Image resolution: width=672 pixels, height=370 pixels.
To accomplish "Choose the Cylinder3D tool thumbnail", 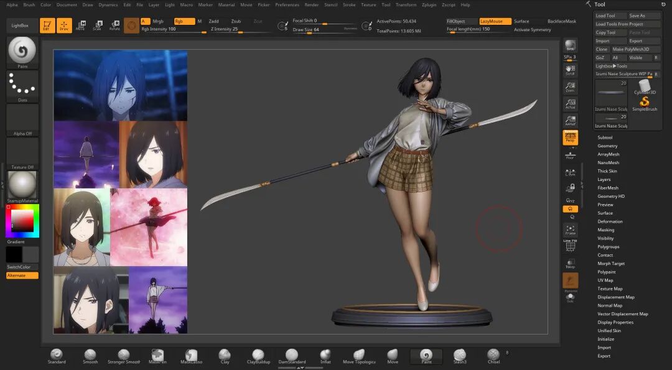I will tap(645, 87).
